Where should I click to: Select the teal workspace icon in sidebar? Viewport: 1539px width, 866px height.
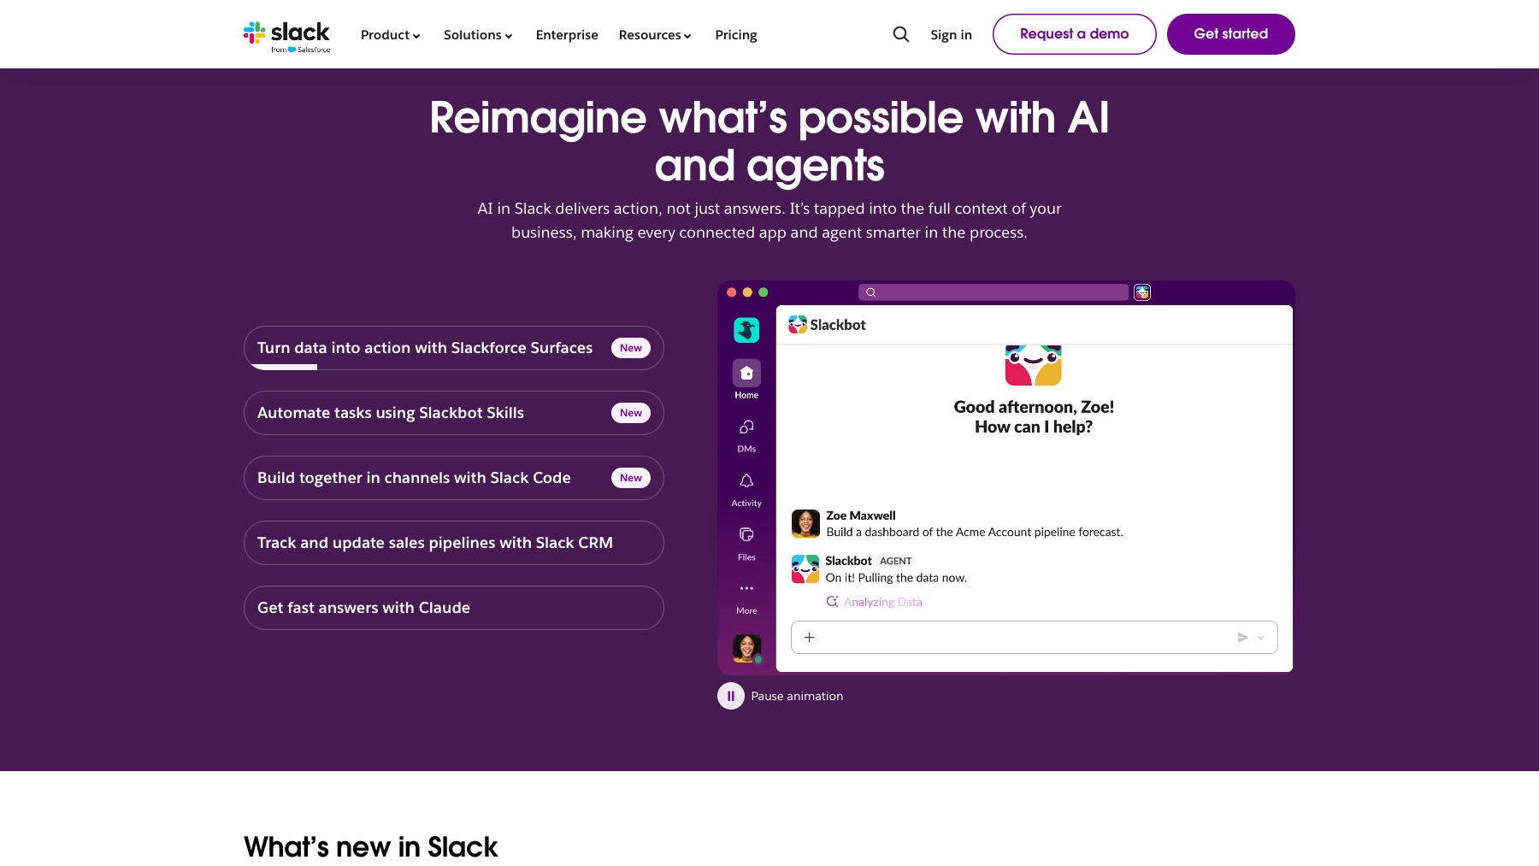(746, 330)
